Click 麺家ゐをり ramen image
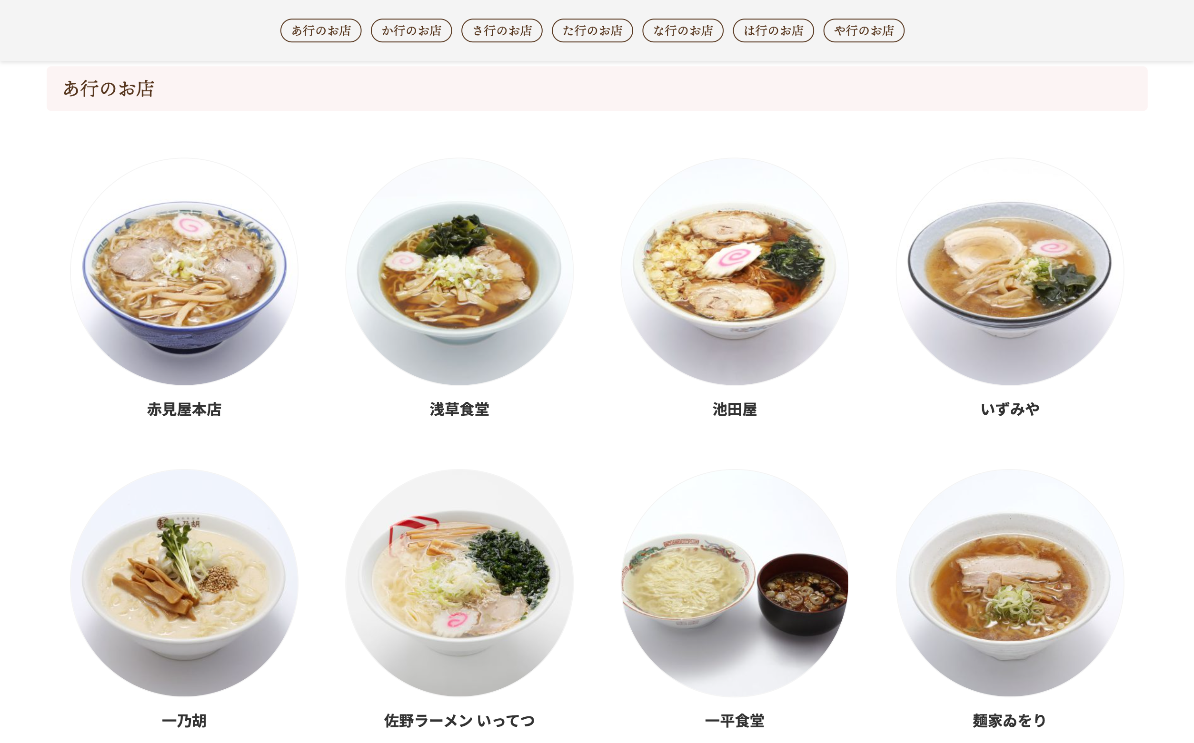 [1010, 583]
